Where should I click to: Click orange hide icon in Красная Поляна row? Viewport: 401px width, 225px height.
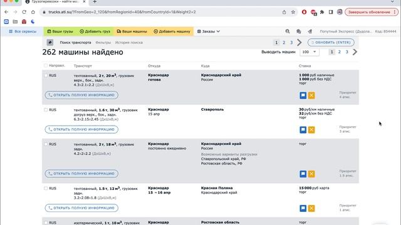point(311,208)
